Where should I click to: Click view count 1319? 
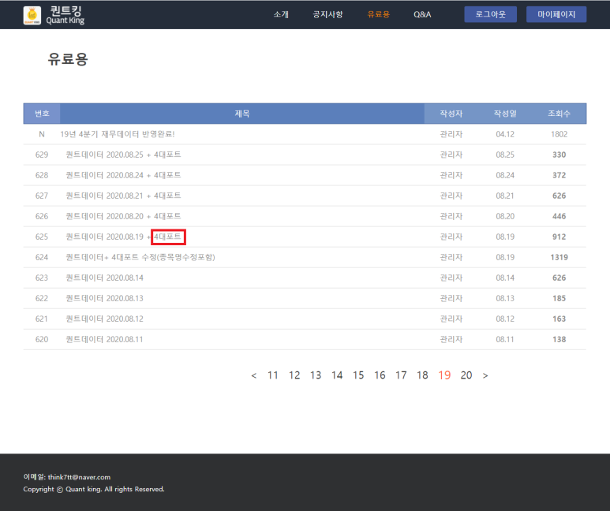[x=559, y=257]
